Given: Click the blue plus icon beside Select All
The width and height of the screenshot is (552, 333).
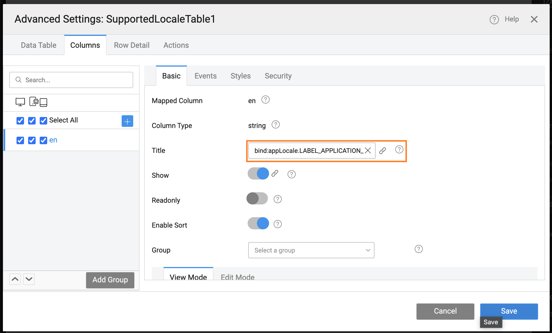Looking at the screenshot, I should [x=127, y=121].
